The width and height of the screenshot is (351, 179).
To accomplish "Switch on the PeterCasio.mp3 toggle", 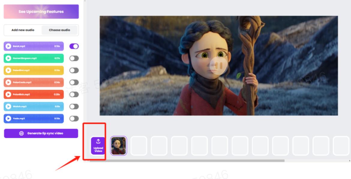I will click(74, 82).
